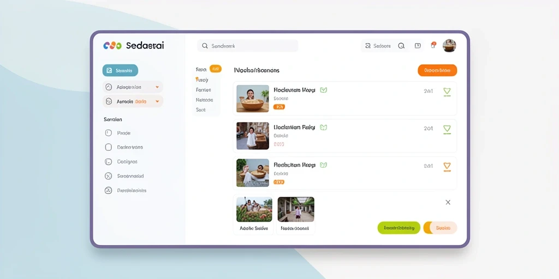Click the green leaf badge in the second list row
This screenshot has height=279, width=559.
[x=323, y=127]
